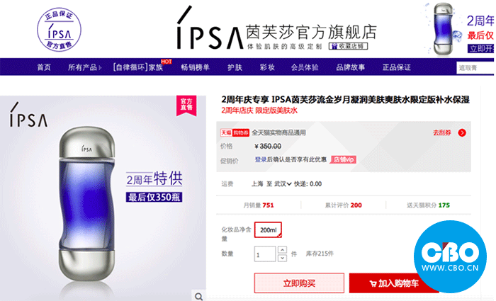Click the 店铺vip tag
496x301 pixels.
[343, 159]
